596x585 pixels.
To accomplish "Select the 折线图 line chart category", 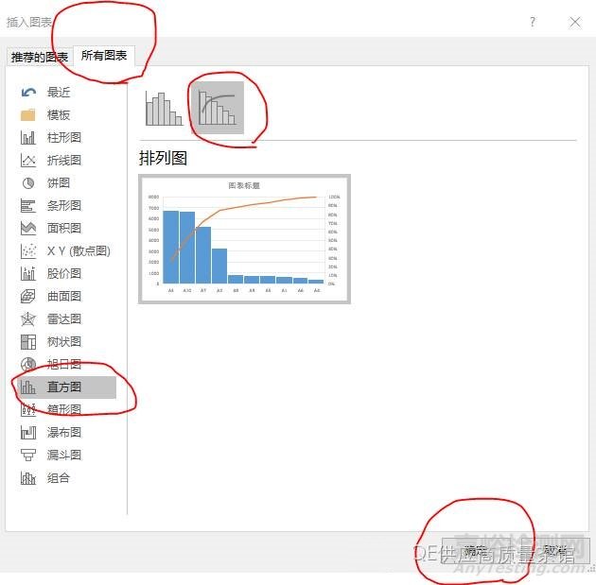I will (x=28, y=160).
